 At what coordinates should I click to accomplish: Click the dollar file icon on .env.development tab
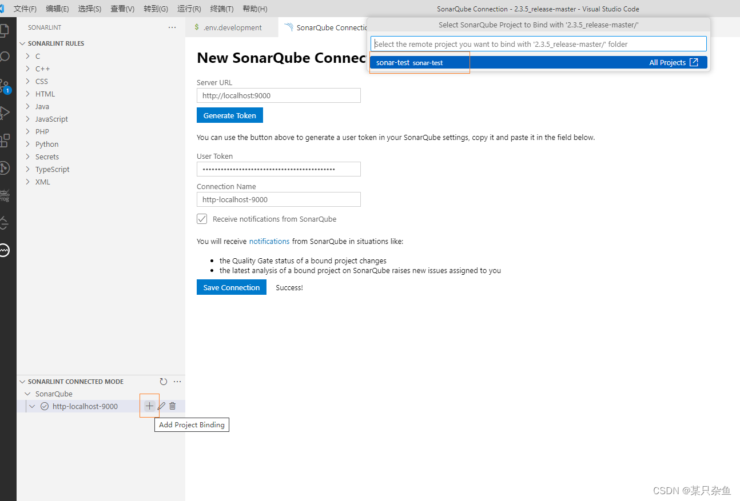197,27
